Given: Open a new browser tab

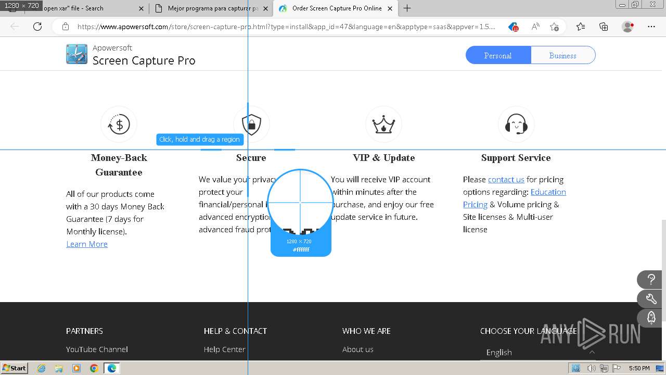Looking at the screenshot, I should [407, 8].
